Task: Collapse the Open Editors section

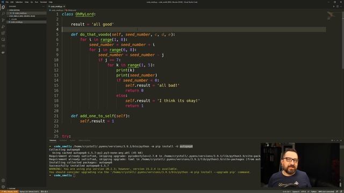Action: click(26, 10)
